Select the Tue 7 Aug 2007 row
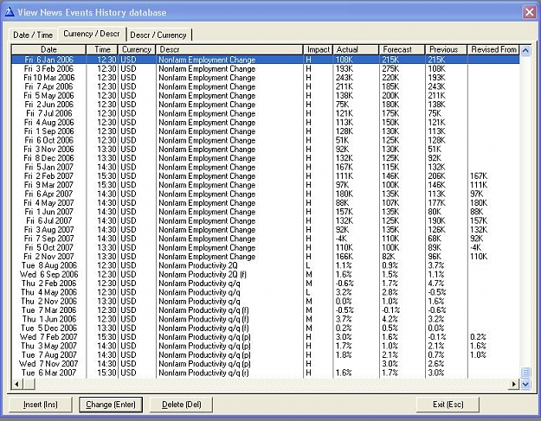The height and width of the screenshot is (421, 541). click(x=266, y=355)
